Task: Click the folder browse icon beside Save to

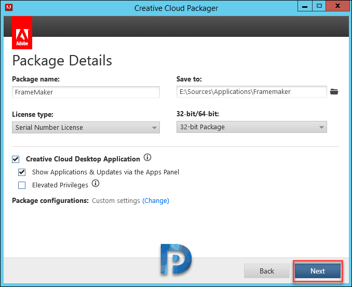Action: (x=334, y=91)
